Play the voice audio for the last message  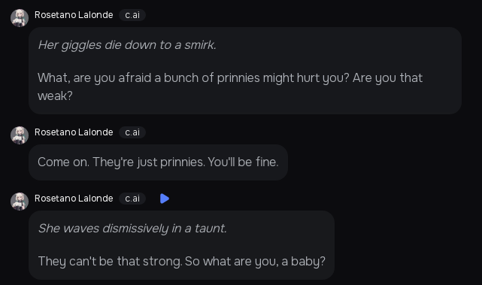[x=165, y=199]
